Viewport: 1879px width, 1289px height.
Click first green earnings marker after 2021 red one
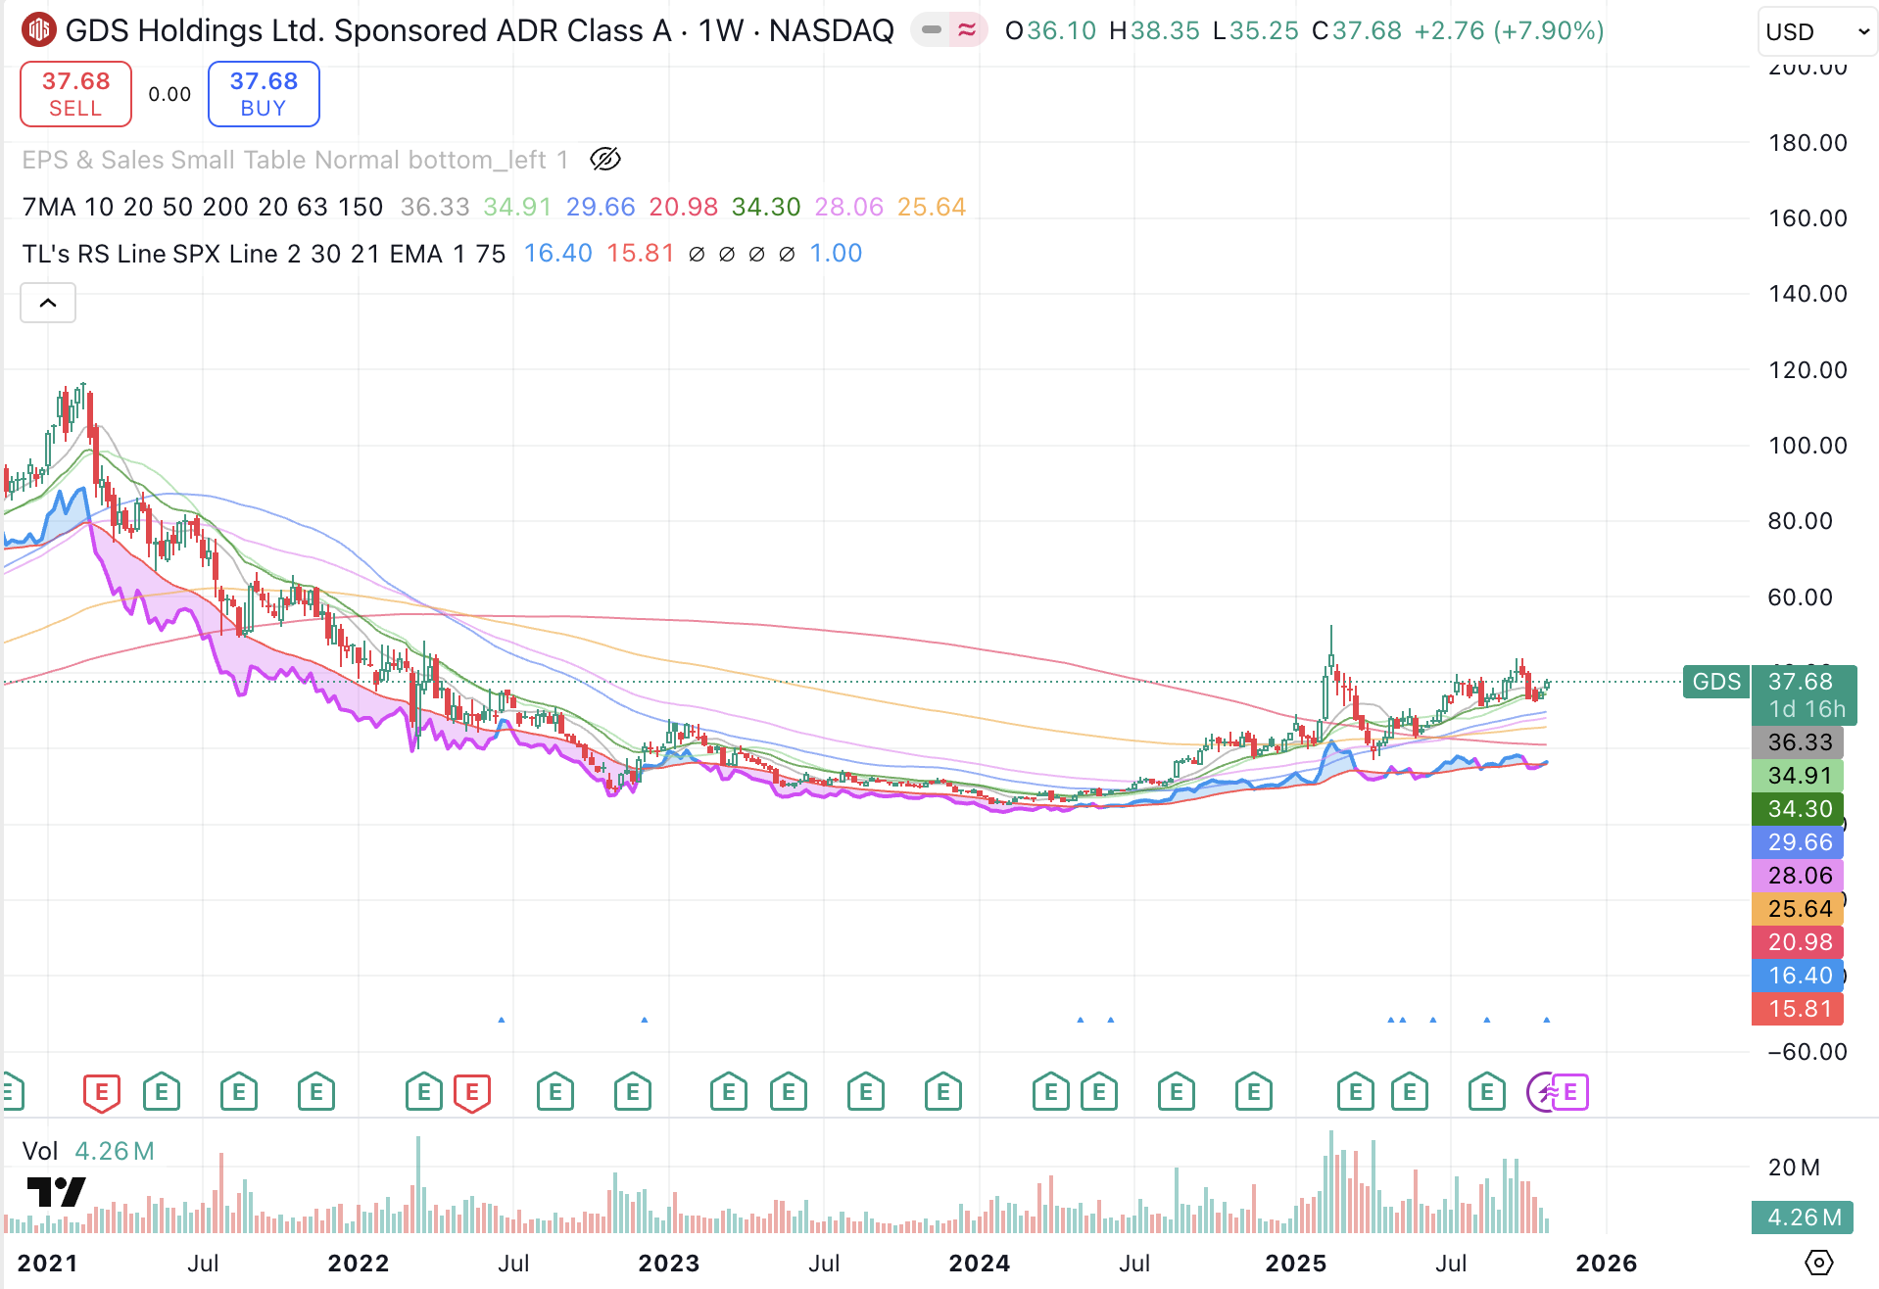(x=162, y=1092)
